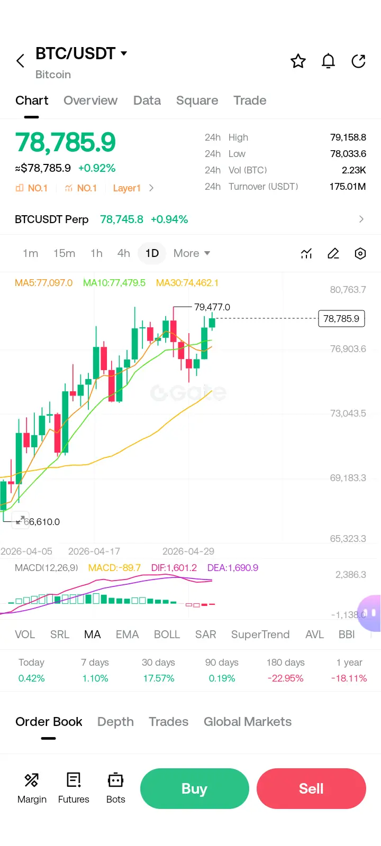Tap the BTCUSDT Perp label

coord(51,219)
